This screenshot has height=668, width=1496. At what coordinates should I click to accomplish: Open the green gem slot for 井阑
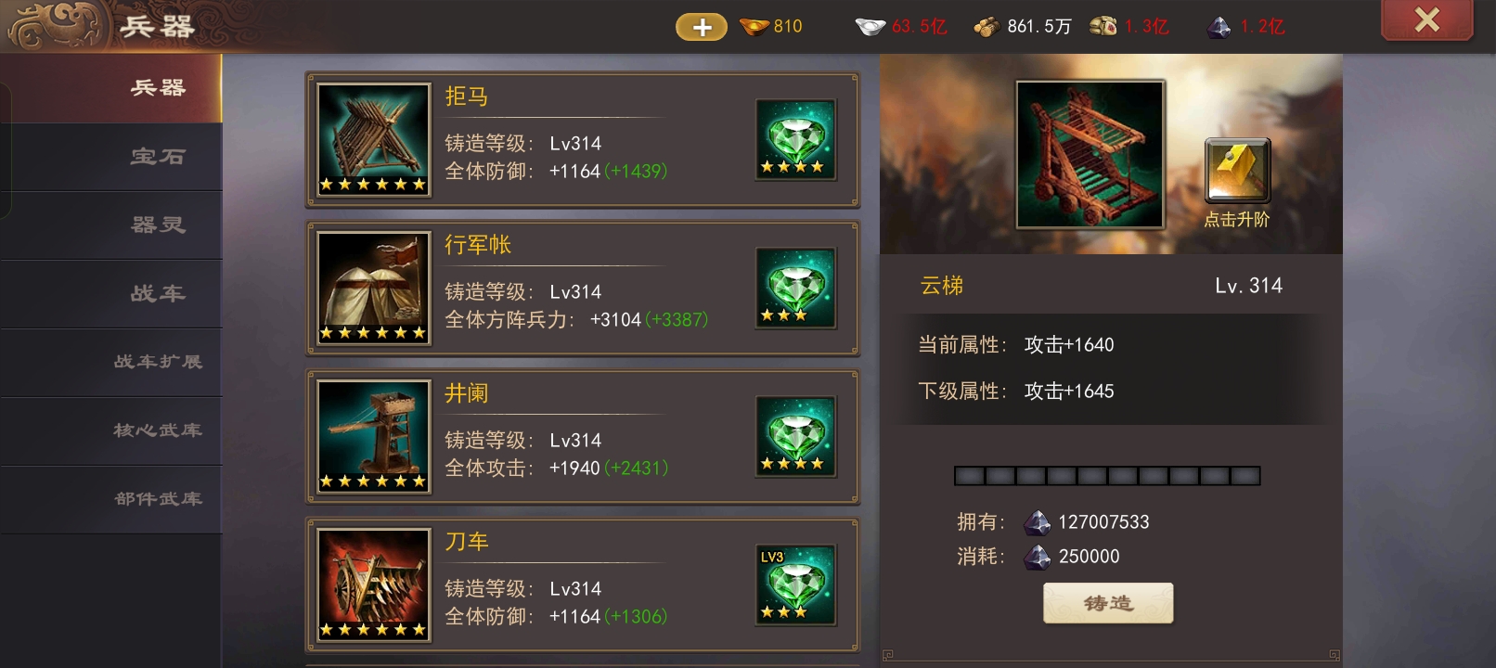[x=795, y=437]
